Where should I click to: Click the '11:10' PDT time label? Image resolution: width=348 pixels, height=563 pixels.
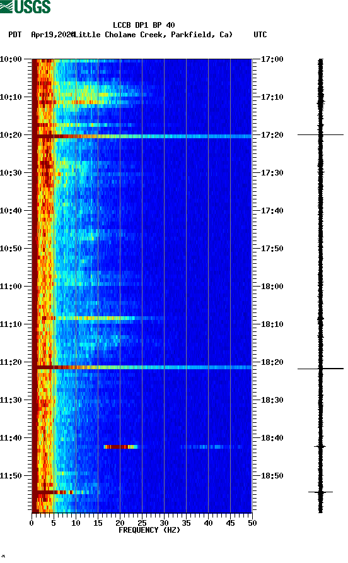(11, 324)
